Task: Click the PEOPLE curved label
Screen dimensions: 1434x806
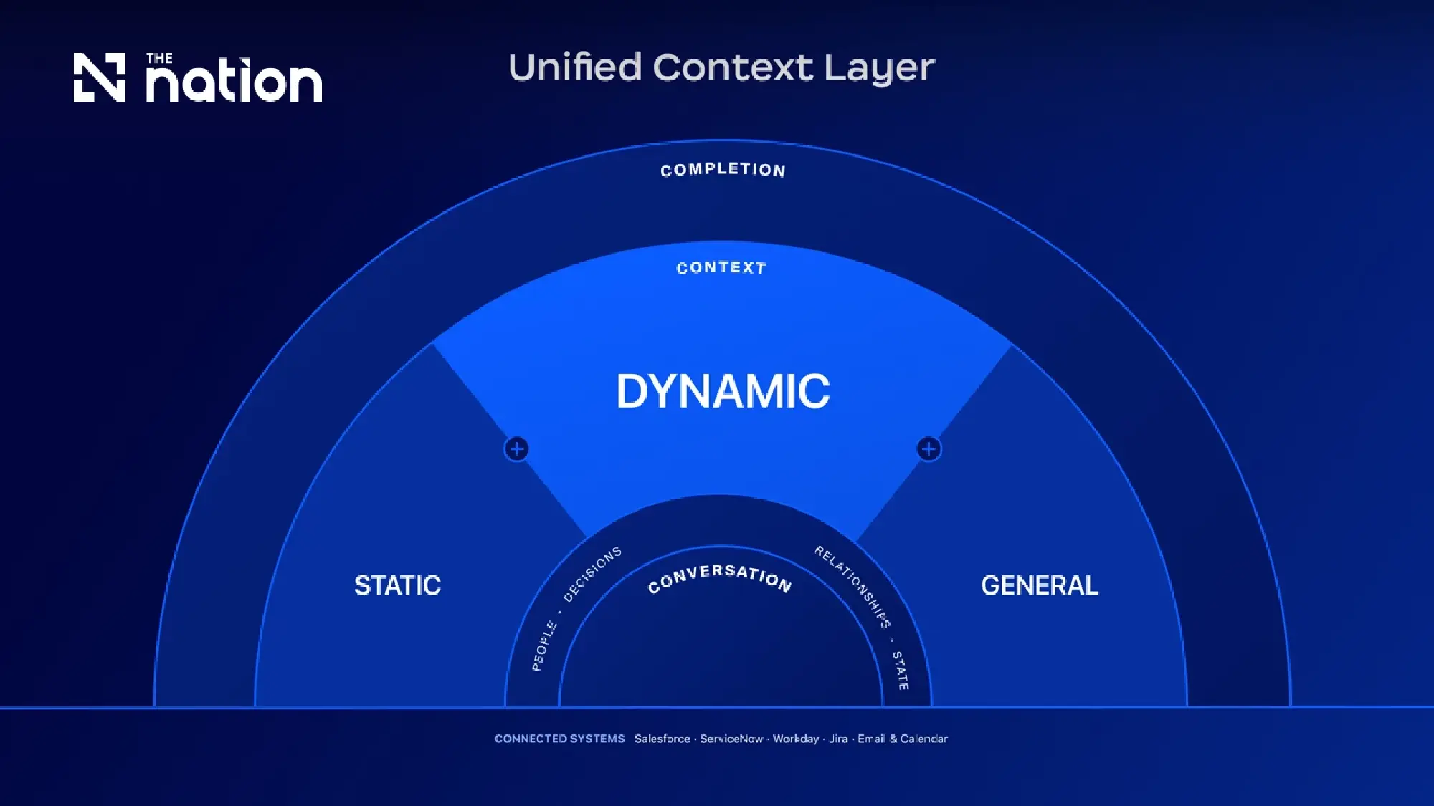Action: [544, 646]
